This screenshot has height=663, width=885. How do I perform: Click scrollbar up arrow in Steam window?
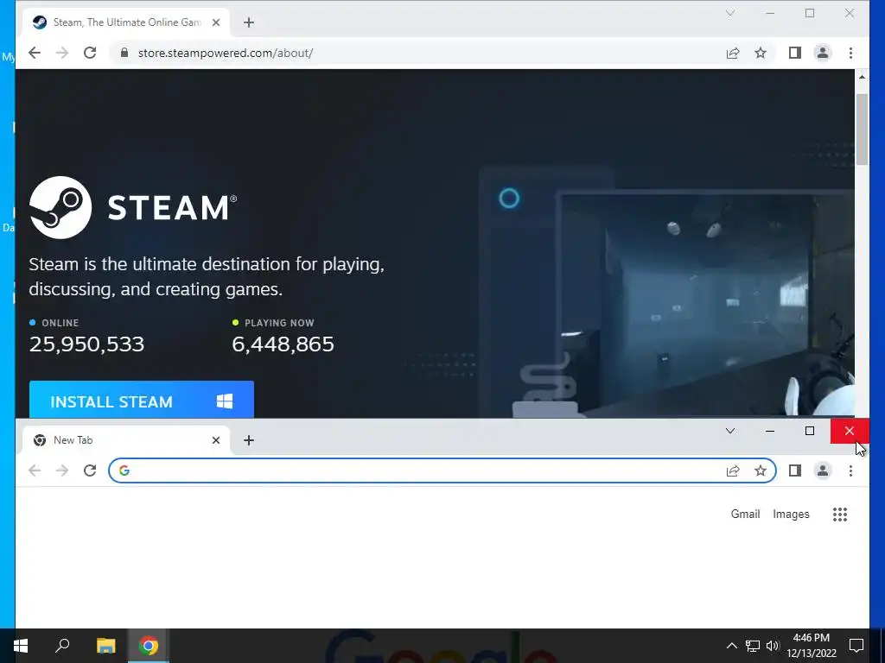[x=862, y=77]
